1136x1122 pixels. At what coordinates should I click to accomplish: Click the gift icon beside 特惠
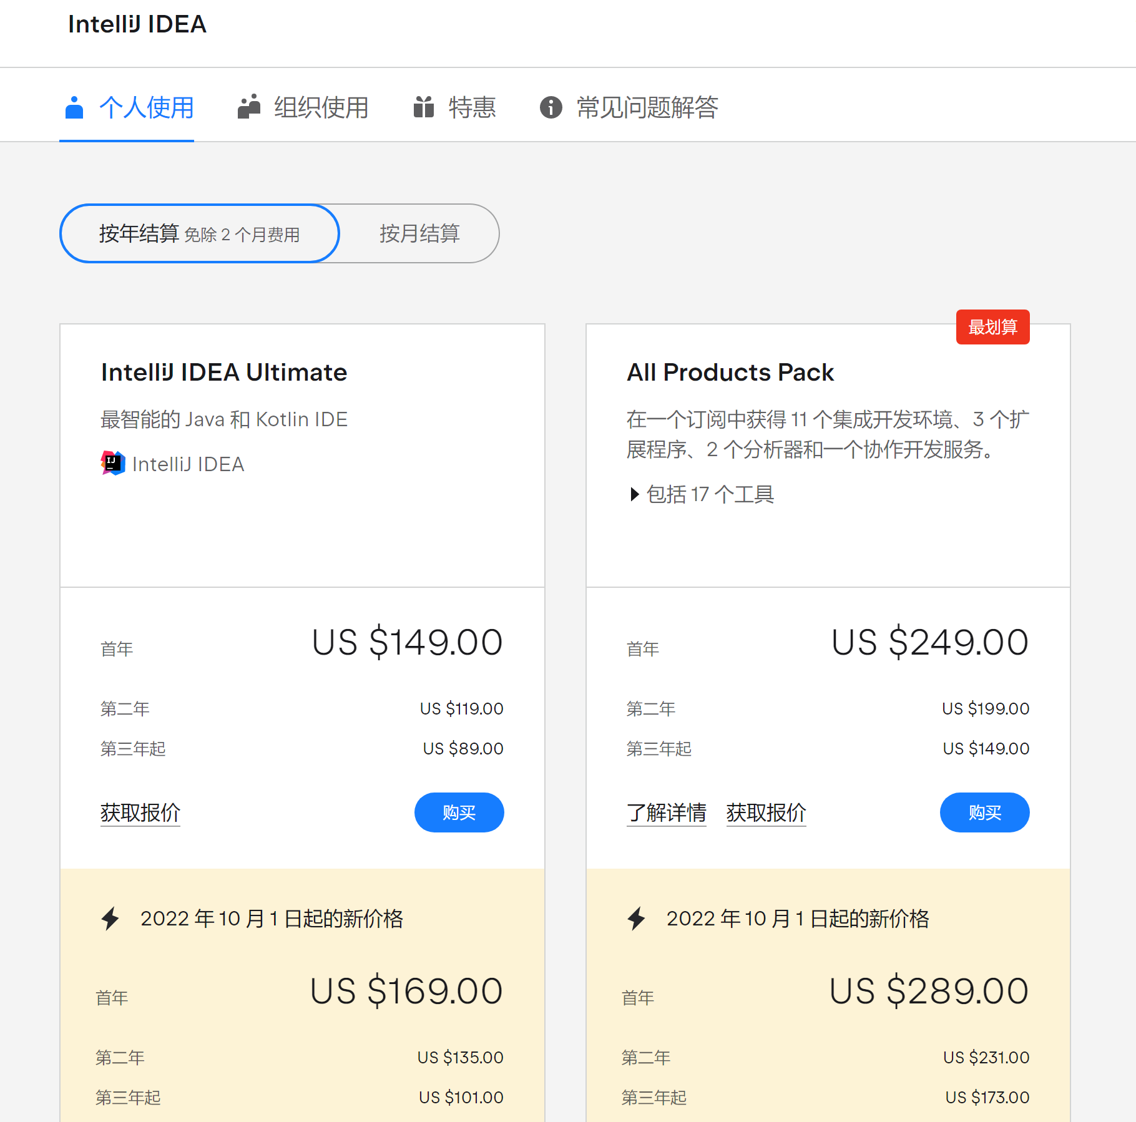coord(424,107)
